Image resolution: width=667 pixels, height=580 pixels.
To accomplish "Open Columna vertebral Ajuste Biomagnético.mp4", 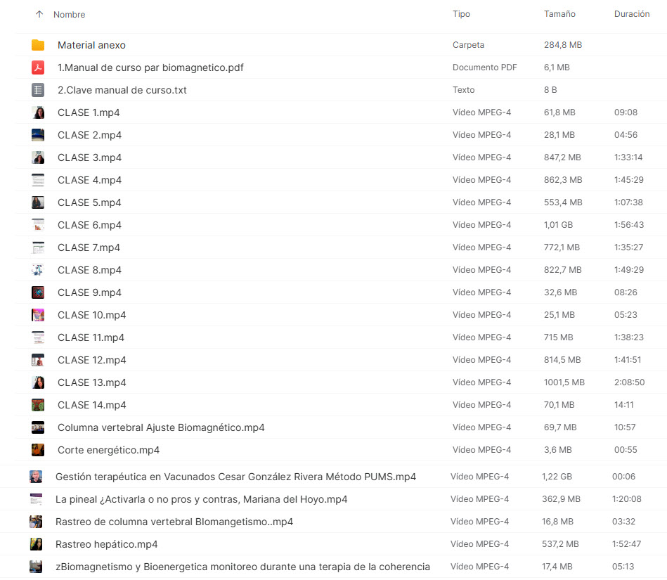I will (161, 427).
